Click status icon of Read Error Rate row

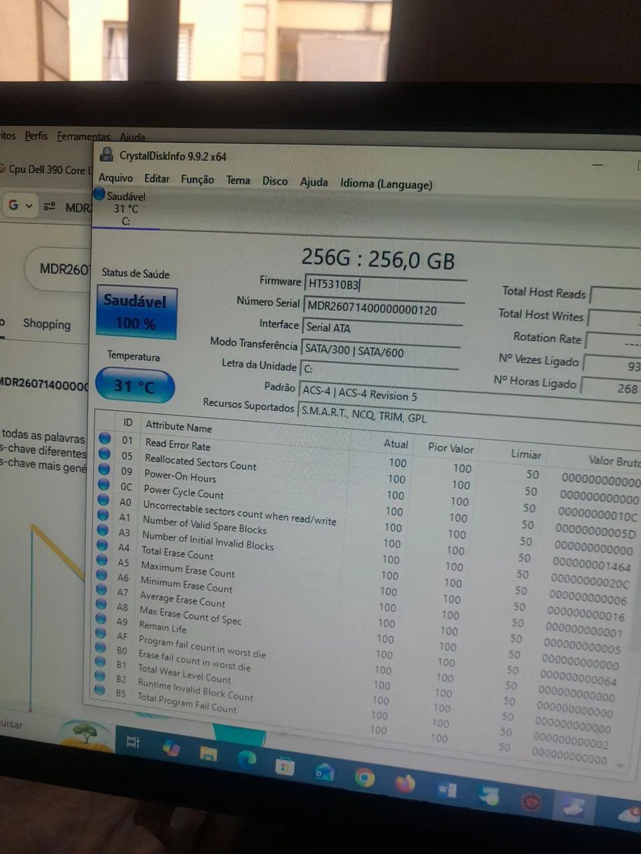(x=105, y=438)
